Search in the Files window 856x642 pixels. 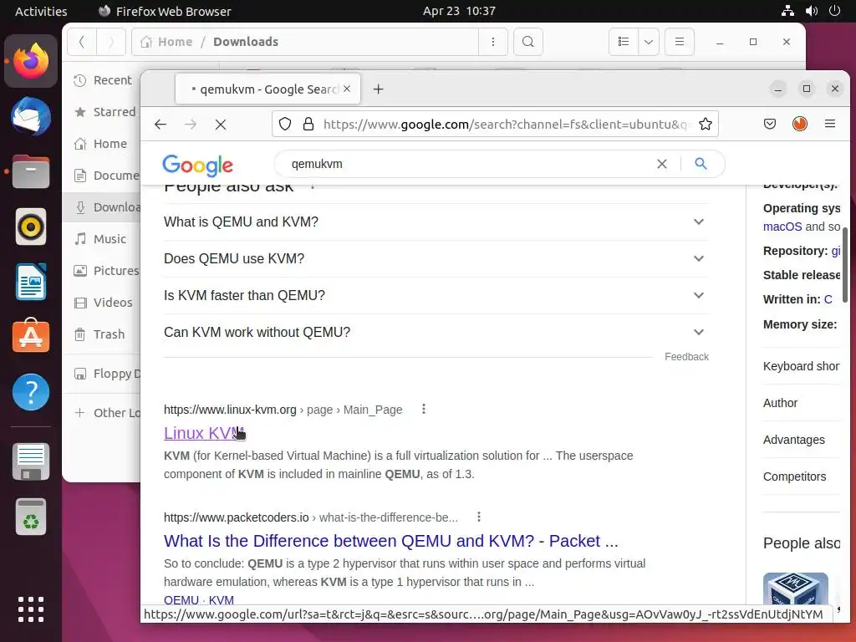tap(528, 42)
